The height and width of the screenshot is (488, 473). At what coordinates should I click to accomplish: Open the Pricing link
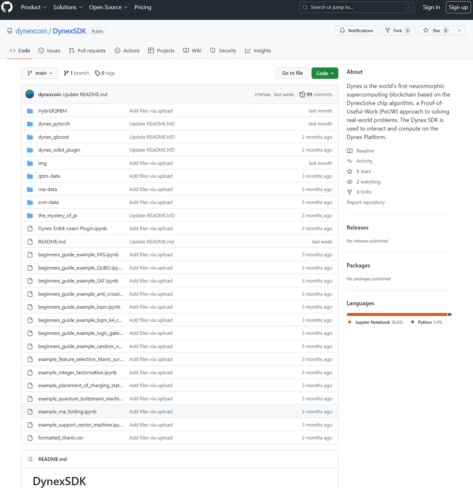click(x=143, y=7)
